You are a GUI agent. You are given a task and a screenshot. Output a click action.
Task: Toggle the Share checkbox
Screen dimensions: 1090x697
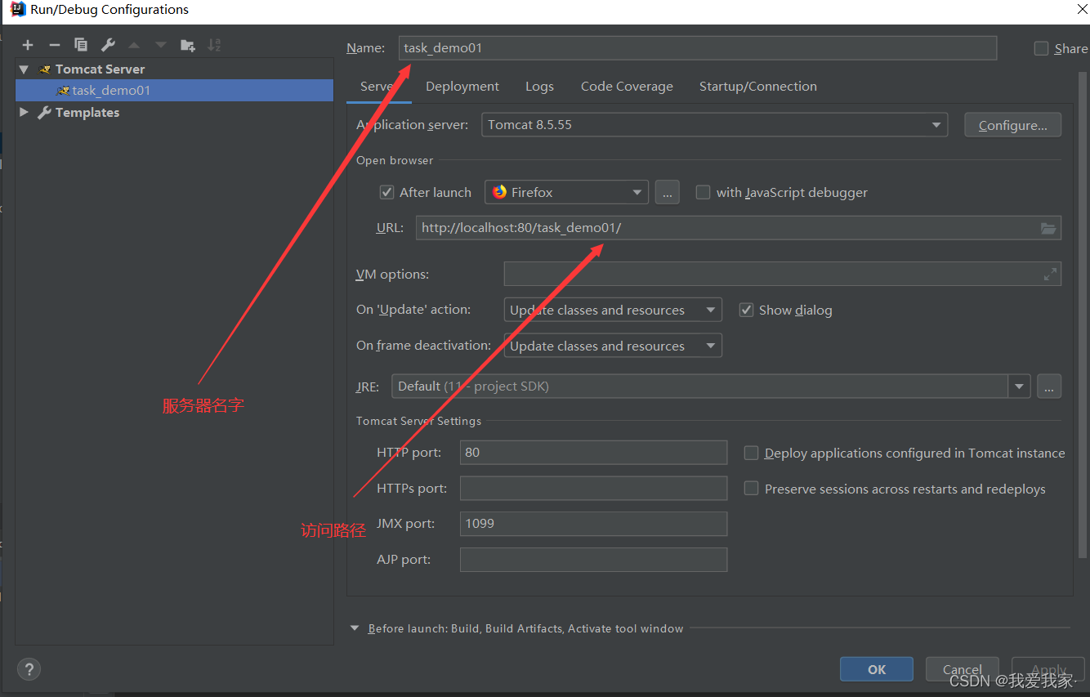1041,48
